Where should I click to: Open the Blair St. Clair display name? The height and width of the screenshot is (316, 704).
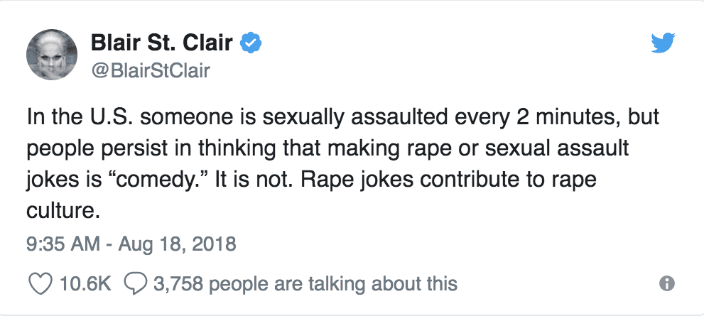point(162,43)
